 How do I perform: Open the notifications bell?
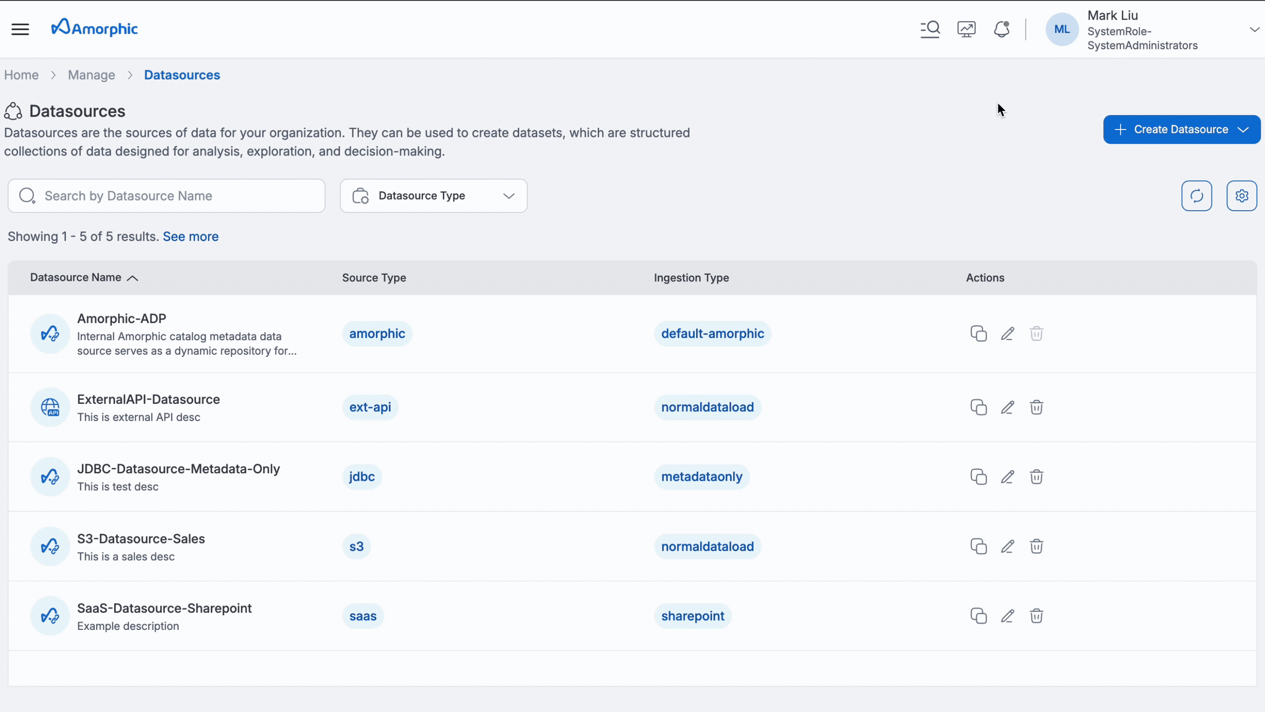[1001, 29]
